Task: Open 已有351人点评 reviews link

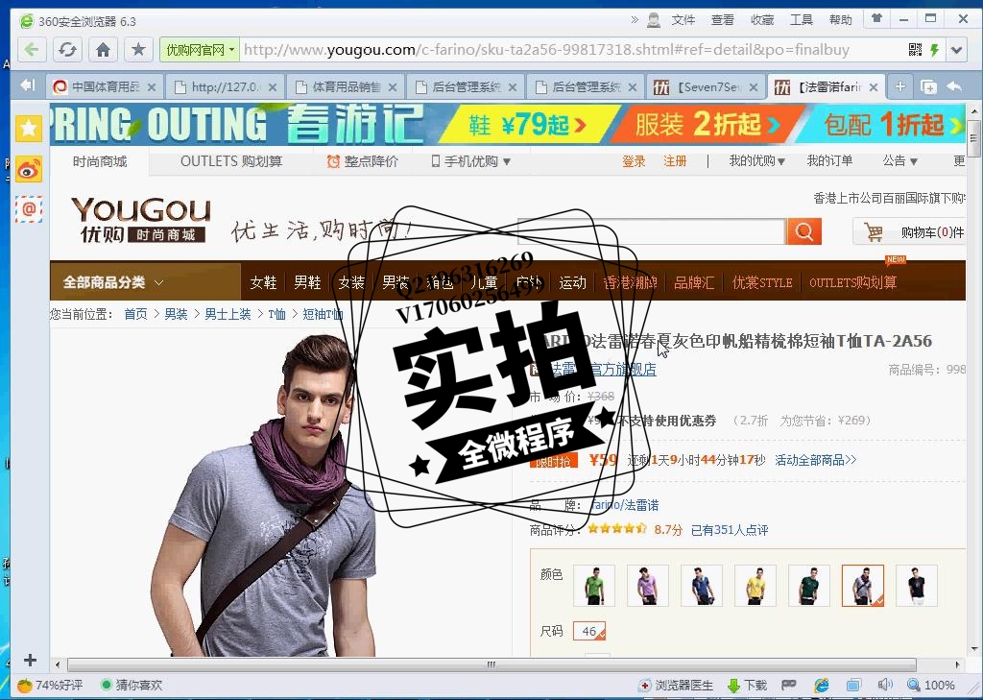Action: 730,530
